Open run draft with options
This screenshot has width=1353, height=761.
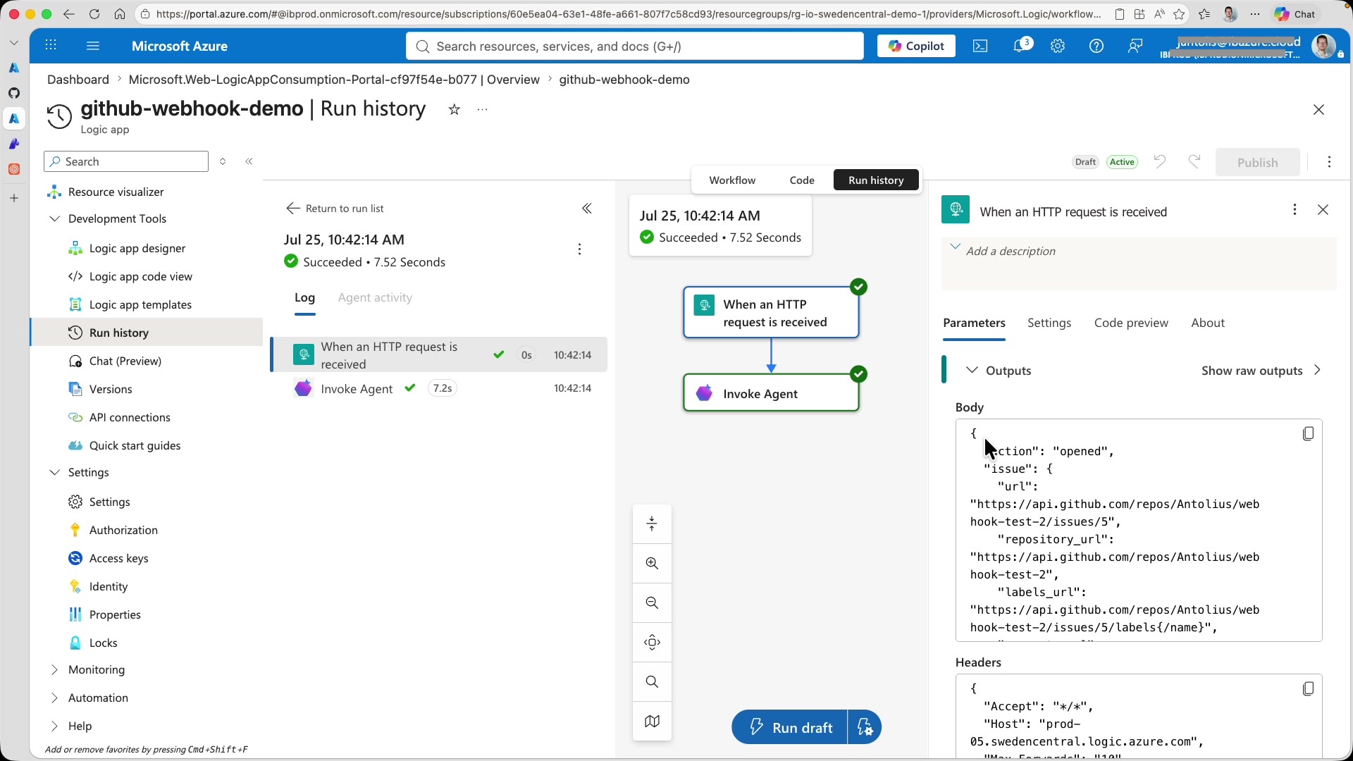click(865, 727)
